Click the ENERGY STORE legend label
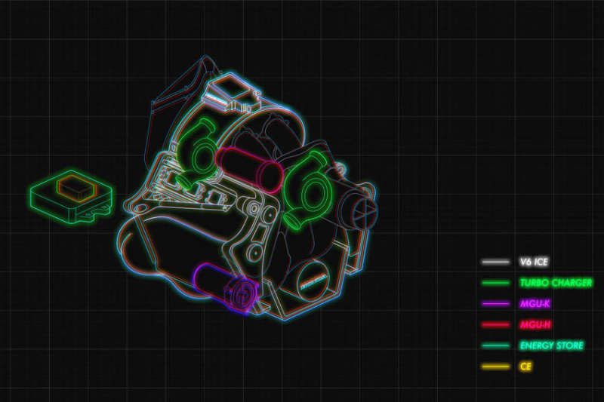This screenshot has width=604, height=402. (552, 345)
